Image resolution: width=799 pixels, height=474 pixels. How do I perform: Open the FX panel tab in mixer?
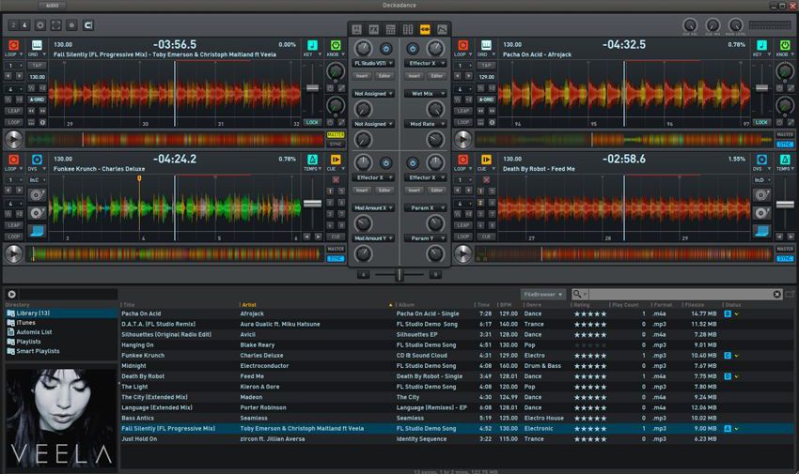373,29
